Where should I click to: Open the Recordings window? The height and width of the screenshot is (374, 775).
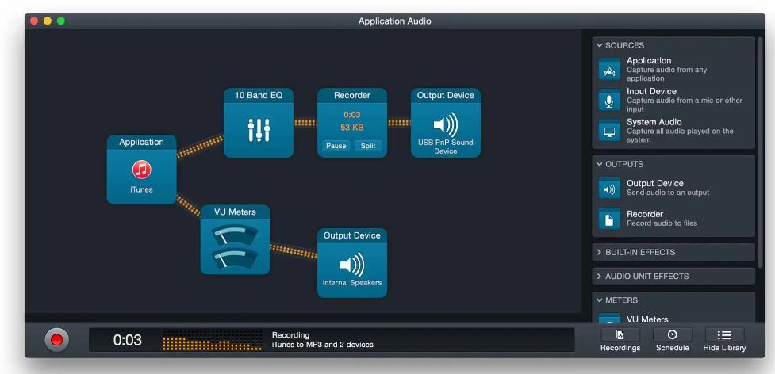pyautogui.click(x=620, y=335)
